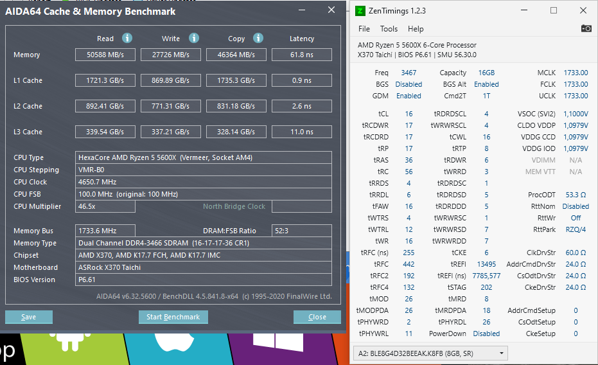This screenshot has width=598, height=365.
Task: Click the CPU Clock 4650.7 MHz field
Action: (203, 182)
